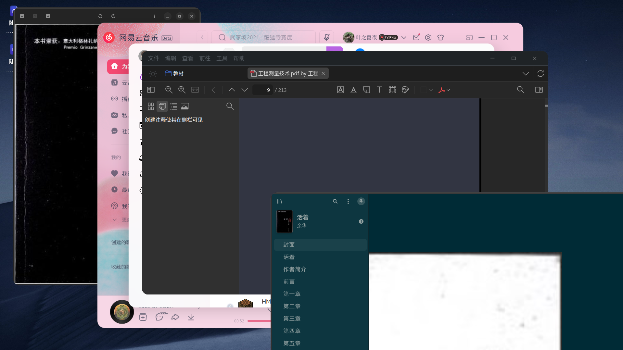The width and height of the screenshot is (623, 350).
Task: Jump to 作者简介 in the contents
Action: 320,269
